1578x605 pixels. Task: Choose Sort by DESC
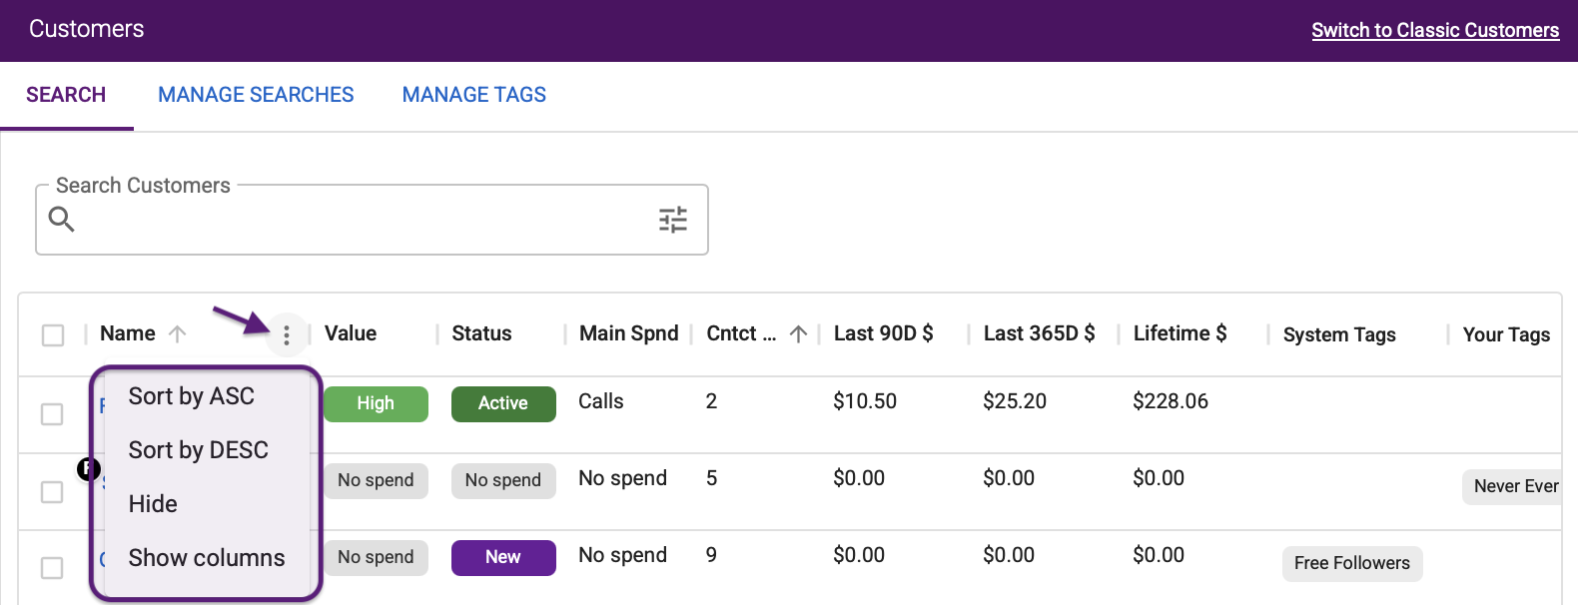[x=199, y=450]
